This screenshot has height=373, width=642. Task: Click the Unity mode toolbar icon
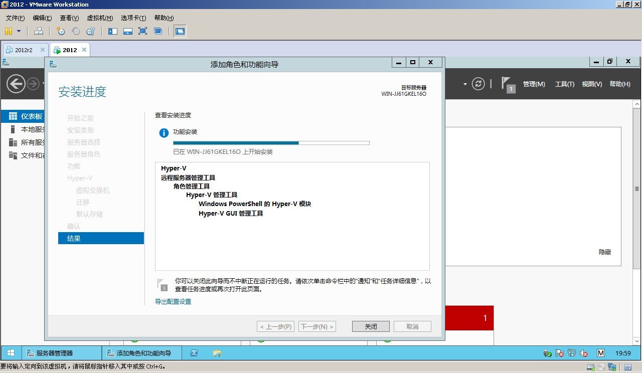[x=158, y=31]
